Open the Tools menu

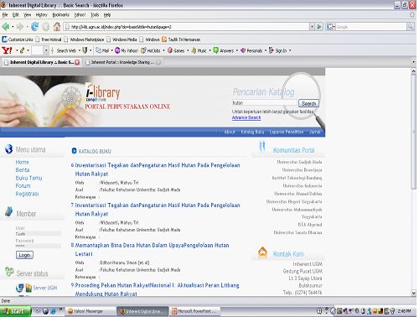[x=95, y=15]
